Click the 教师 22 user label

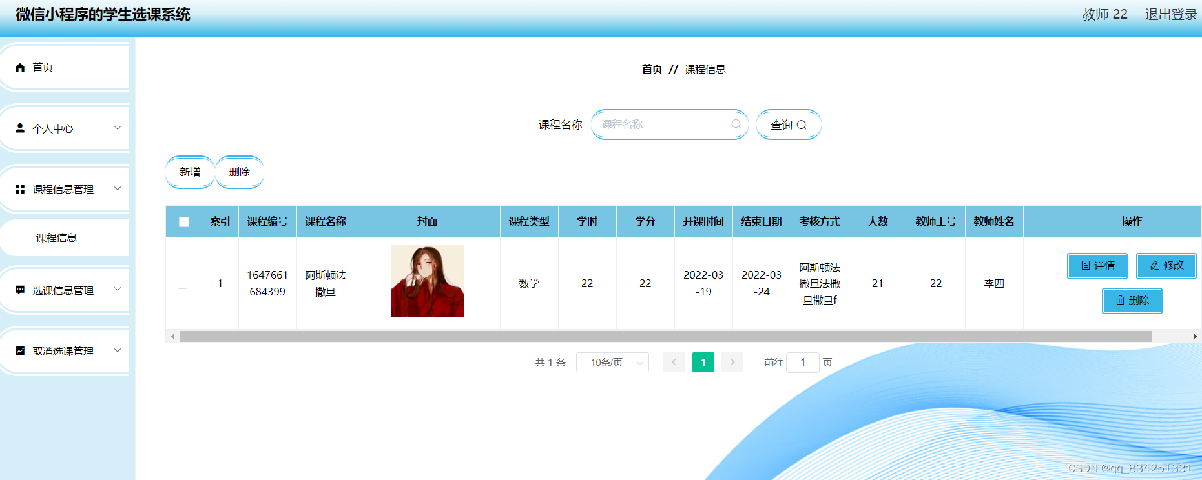(1104, 14)
